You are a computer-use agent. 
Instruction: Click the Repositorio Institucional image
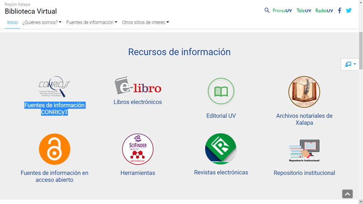pos(304,151)
